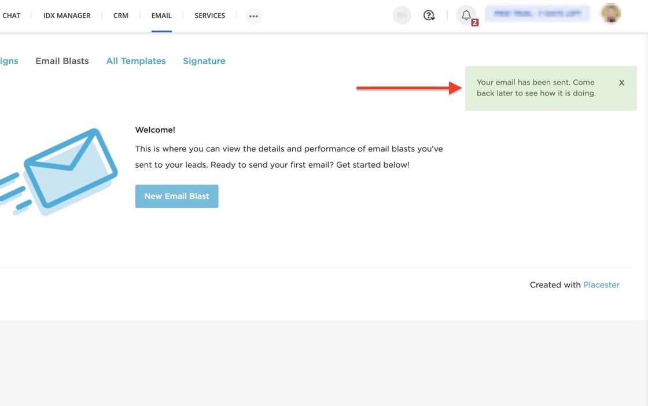Switch to the All Templates tab

pyautogui.click(x=136, y=61)
